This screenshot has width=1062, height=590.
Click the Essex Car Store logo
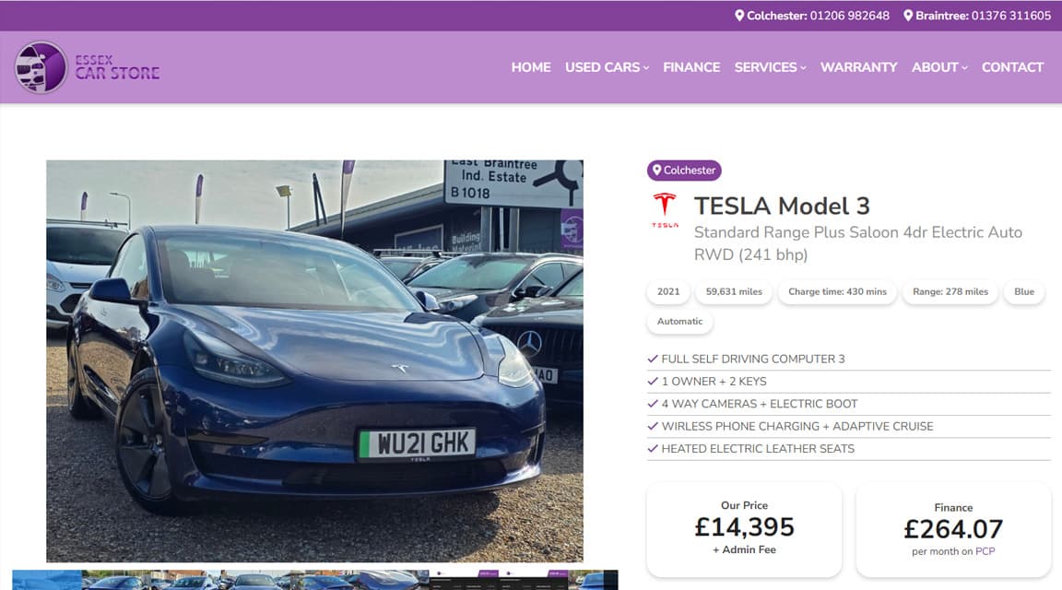coord(88,67)
